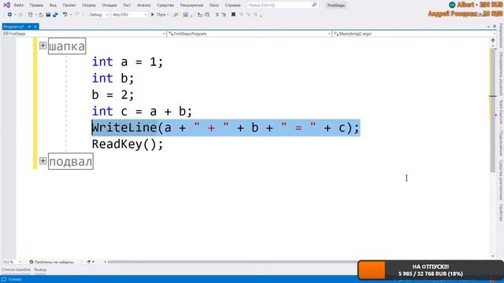
Task: Expand the collapsed подвал region
Action: (43, 160)
